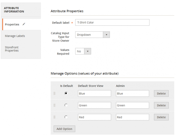Image resolution: width=176 pixels, height=136 pixels.
Task: Click the Attribute Properties section title
Action: (x=67, y=11)
